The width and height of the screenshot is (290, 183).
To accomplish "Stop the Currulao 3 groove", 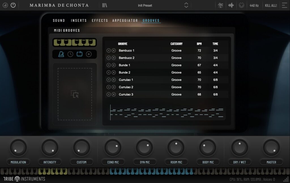I will click(x=114, y=94).
